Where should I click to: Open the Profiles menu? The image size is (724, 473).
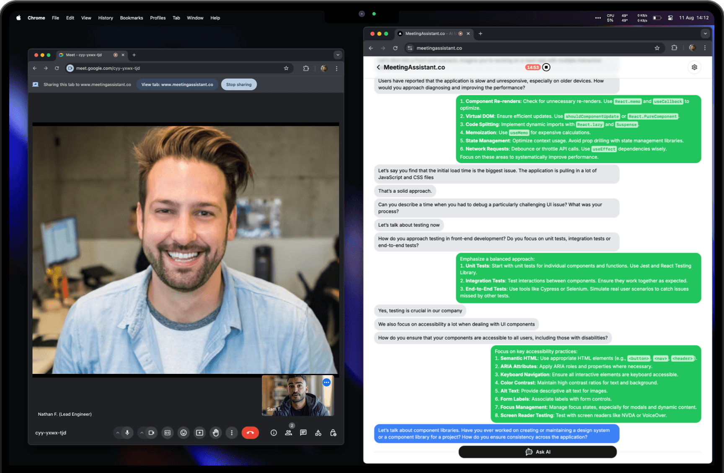click(158, 18)
